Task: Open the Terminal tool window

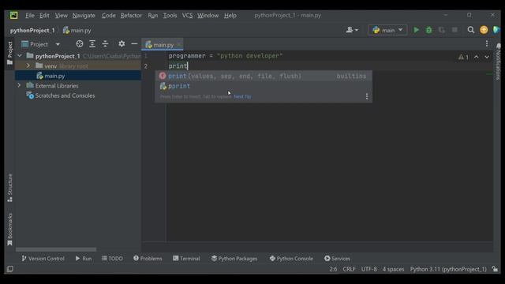Action: tap(186, 258)
